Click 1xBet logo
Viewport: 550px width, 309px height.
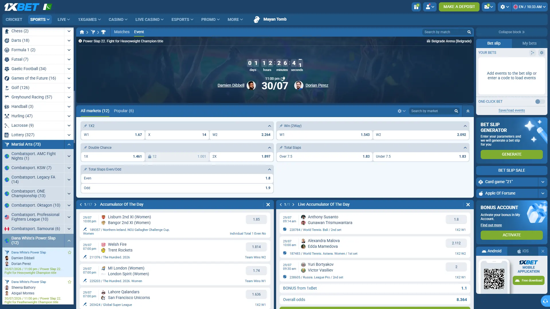22,7
